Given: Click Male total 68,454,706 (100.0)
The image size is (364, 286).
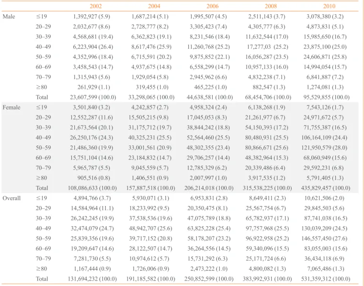Looking at the screenshot, I should [x=268, y=97].
